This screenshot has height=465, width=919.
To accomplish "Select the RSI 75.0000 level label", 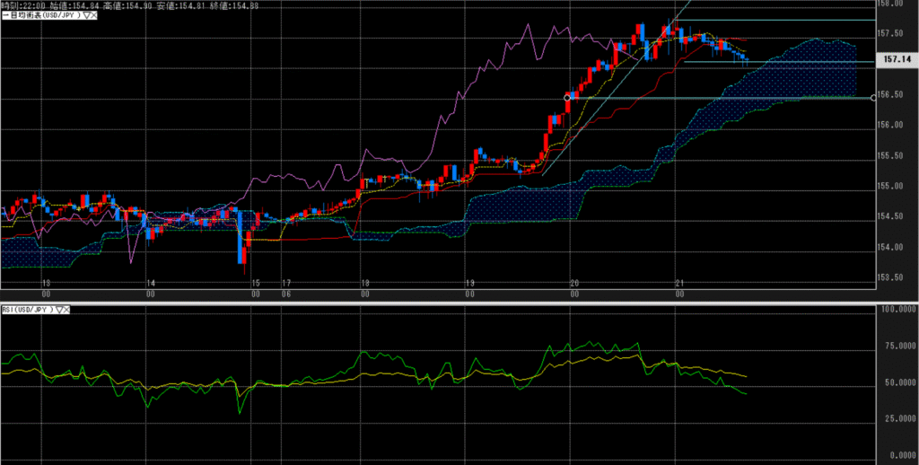I will [x=897, y=346].
